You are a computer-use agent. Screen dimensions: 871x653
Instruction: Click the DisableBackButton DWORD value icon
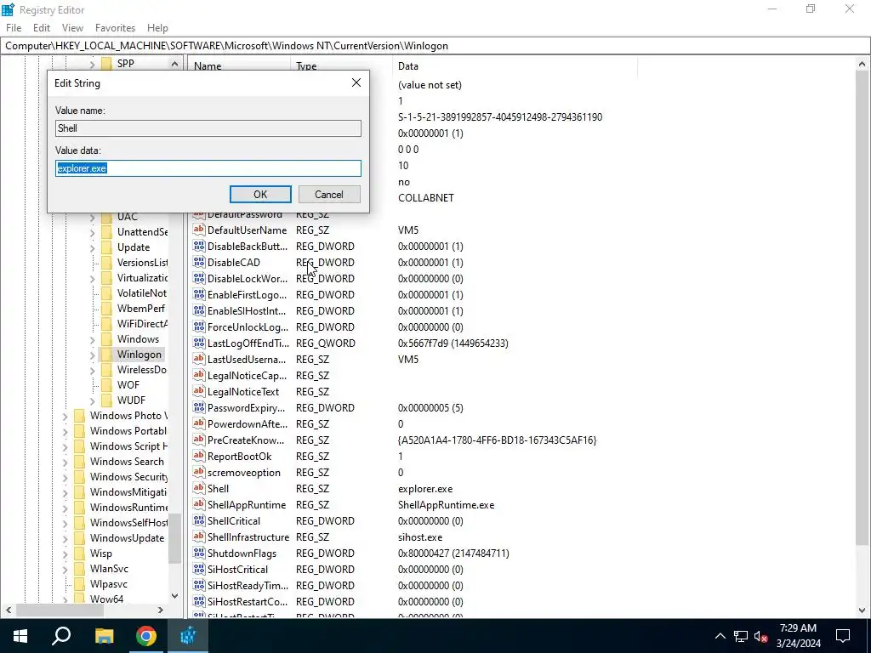(x=199, y=246)
